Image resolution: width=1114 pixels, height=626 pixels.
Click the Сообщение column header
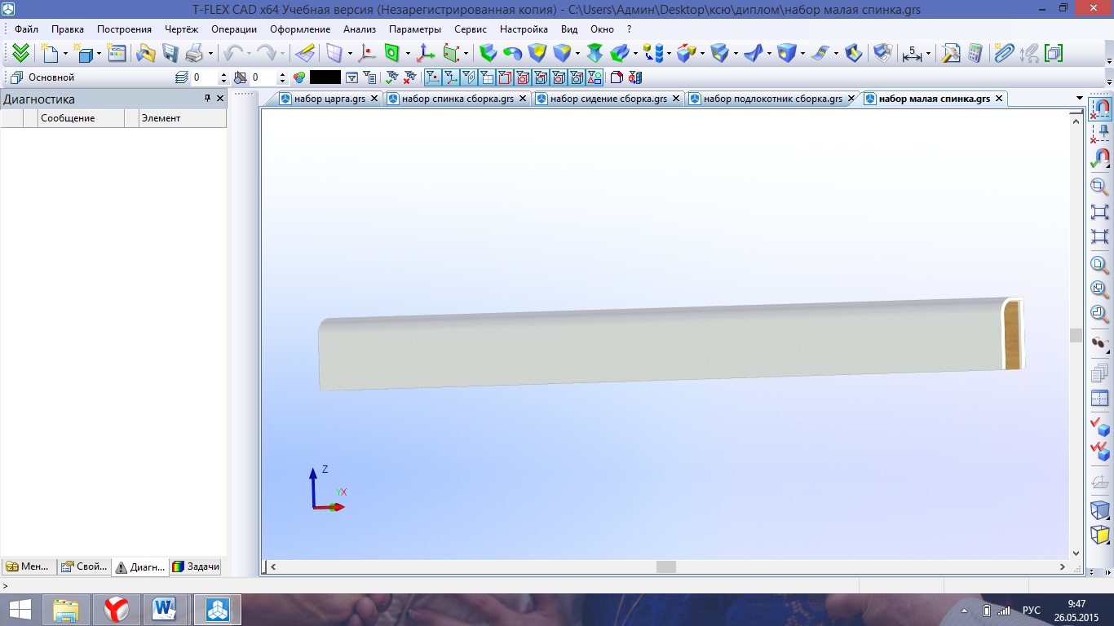pyautogui.click(x=82, y=118)
